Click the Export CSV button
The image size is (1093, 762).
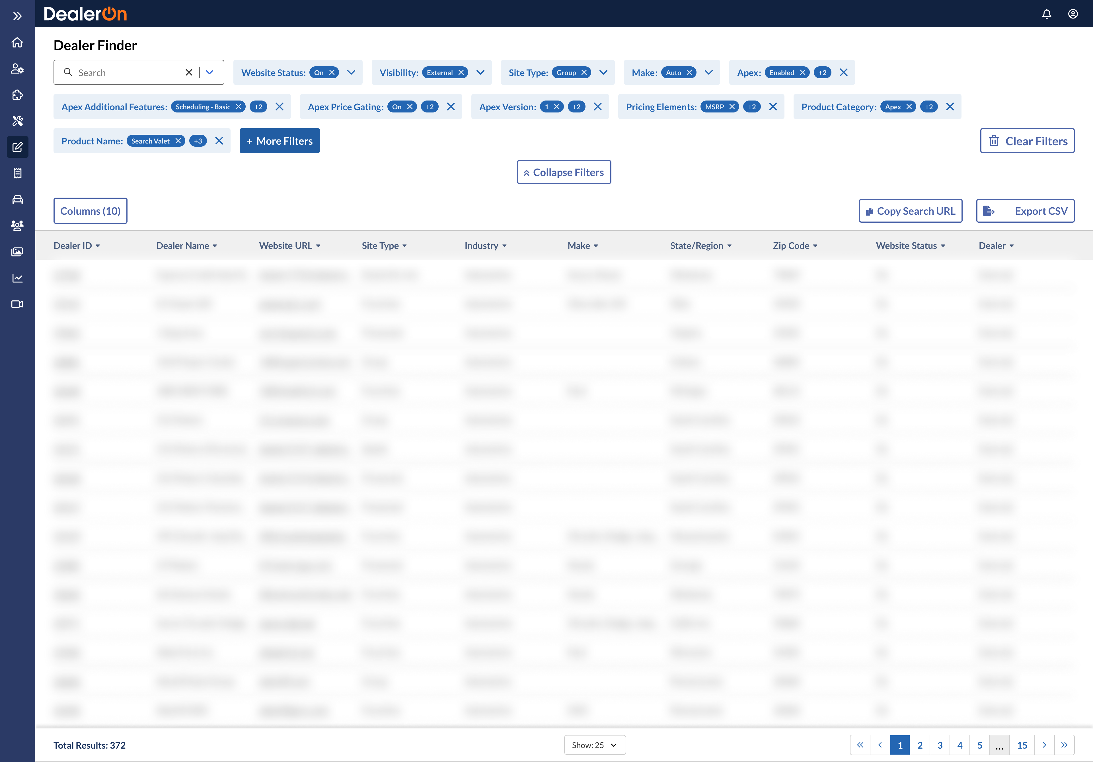pos(1025,211)
